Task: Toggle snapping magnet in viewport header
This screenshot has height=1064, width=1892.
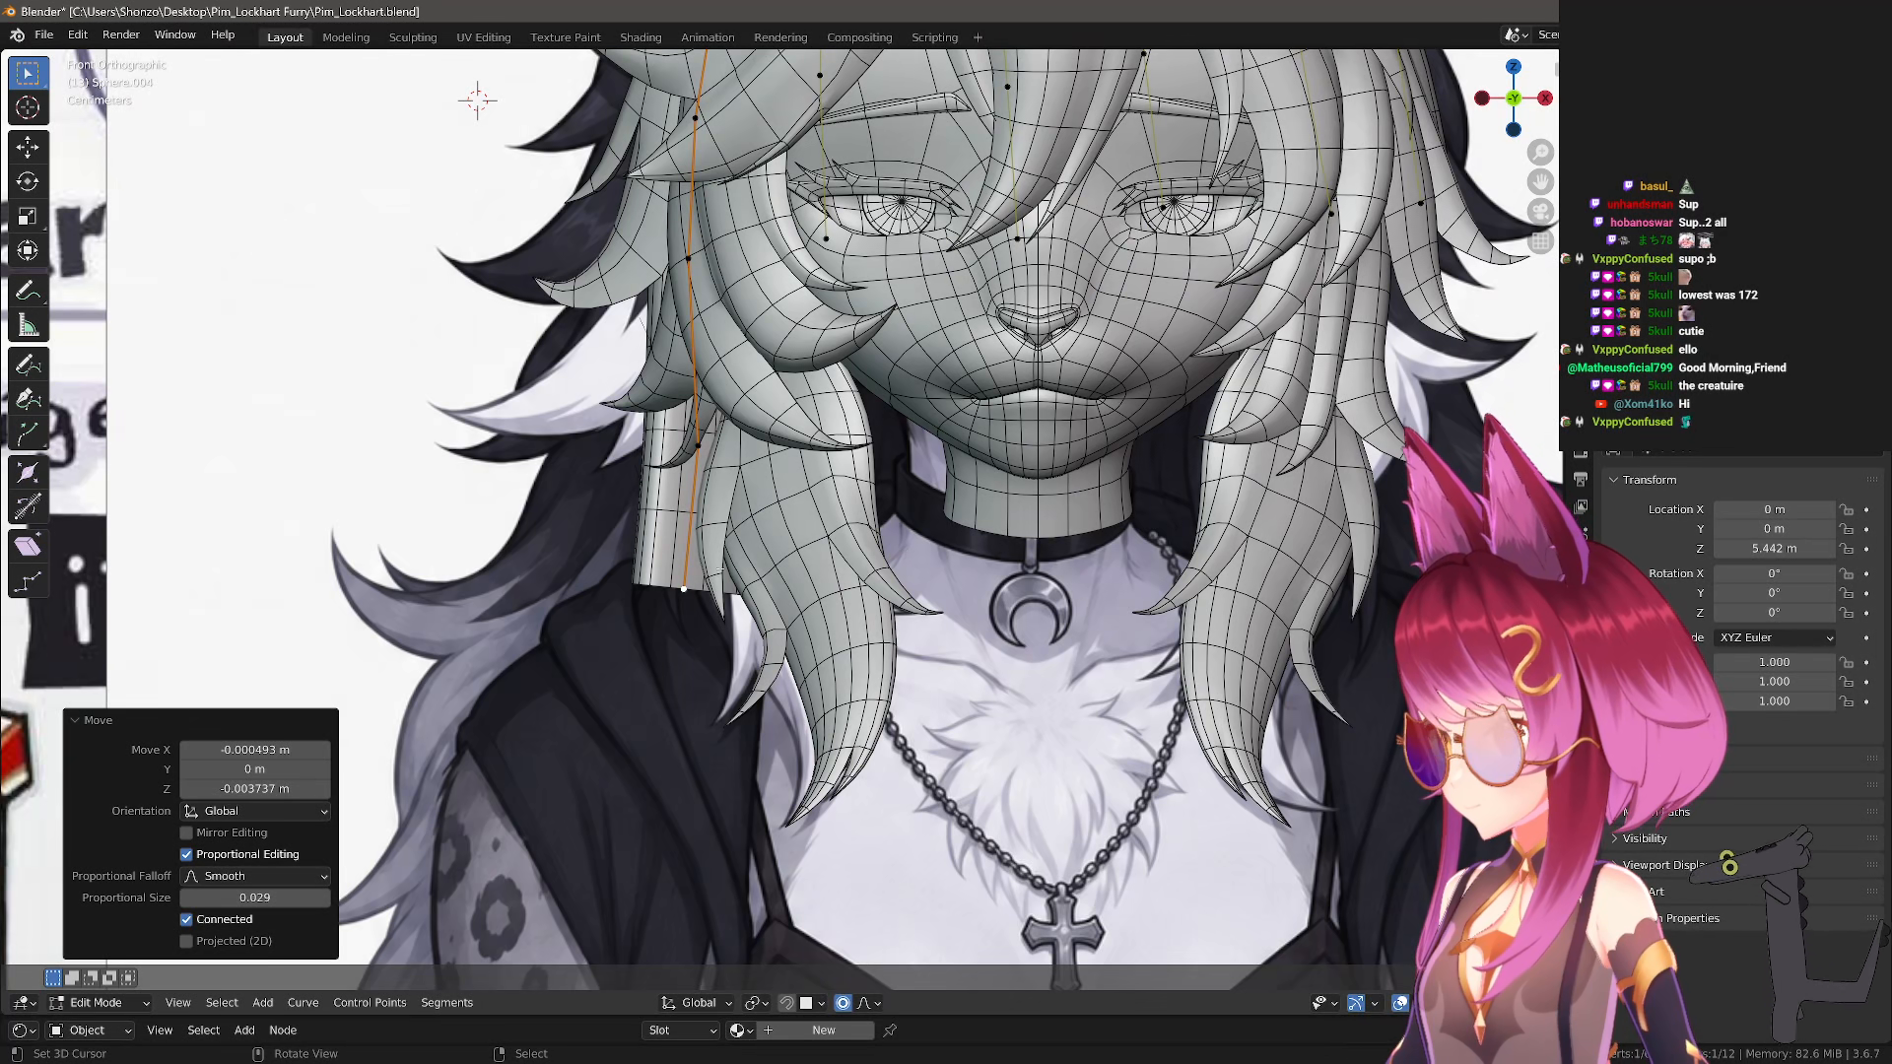Action: click(x=786, y=1003)
